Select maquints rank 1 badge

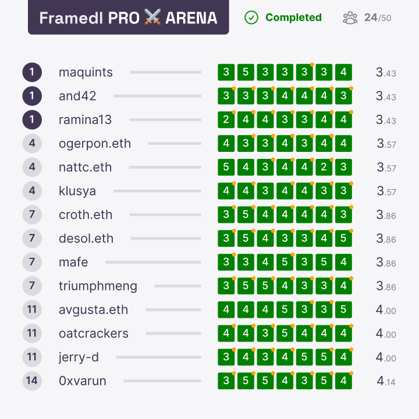pos(32,72)
